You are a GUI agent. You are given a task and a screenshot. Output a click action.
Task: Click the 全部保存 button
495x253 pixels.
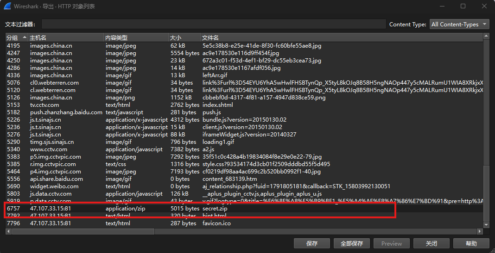click(x=352, y=244)
